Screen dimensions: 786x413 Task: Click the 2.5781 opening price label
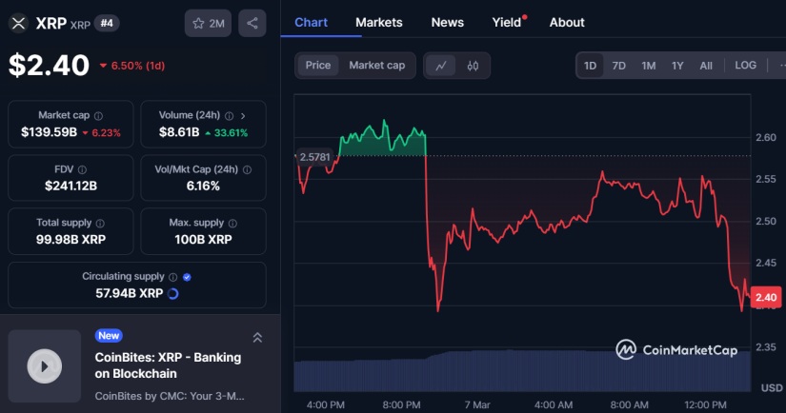point(314,157)
